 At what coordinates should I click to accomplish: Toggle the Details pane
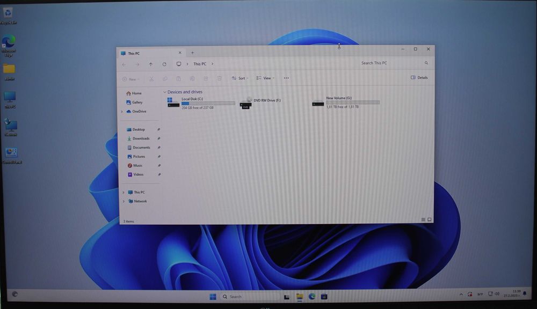tap(419, 78)
